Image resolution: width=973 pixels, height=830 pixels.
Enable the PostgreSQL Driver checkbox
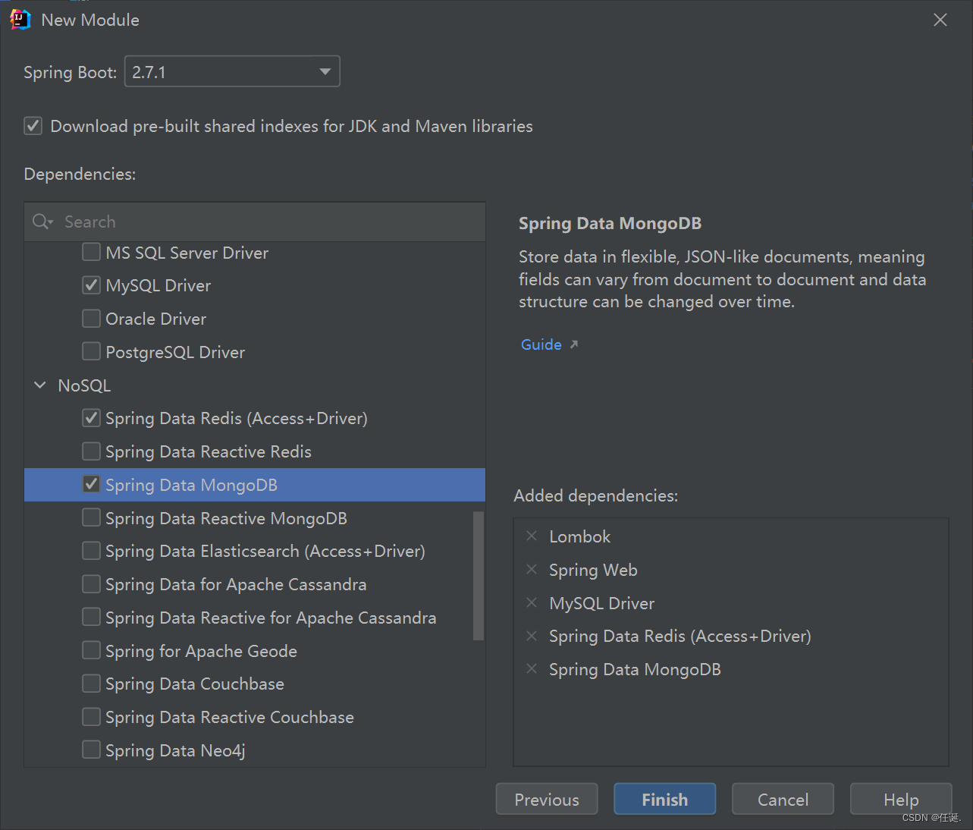point(91,351)
